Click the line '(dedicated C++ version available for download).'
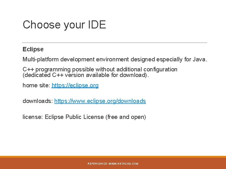This screenshot has width=226, height=169. click(x=86, y=75)
